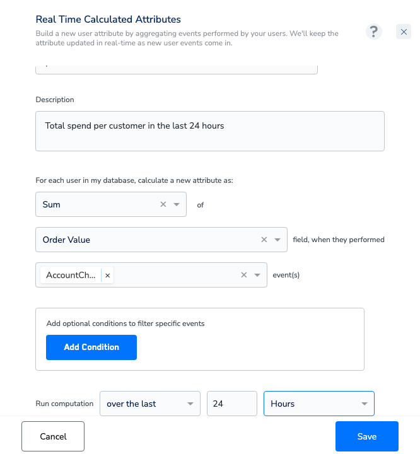Close the Real Time Calculated Attributes dialog
The width and height of the screenshot is (420, 454).
click(x=404, y=32)
